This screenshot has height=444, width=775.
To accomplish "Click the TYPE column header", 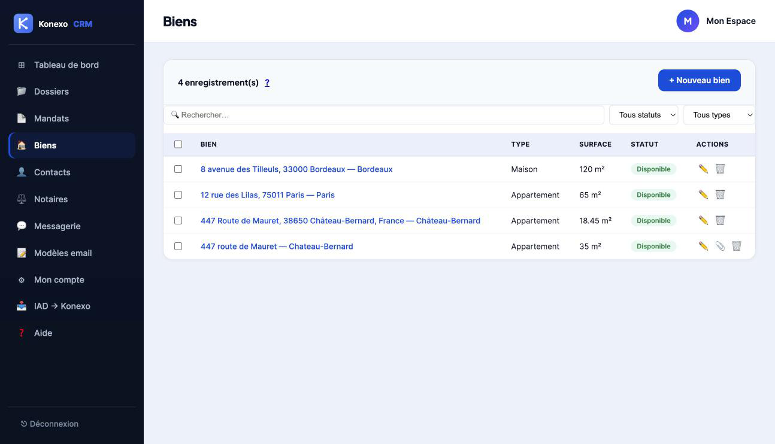I will [x=520, y=144].
